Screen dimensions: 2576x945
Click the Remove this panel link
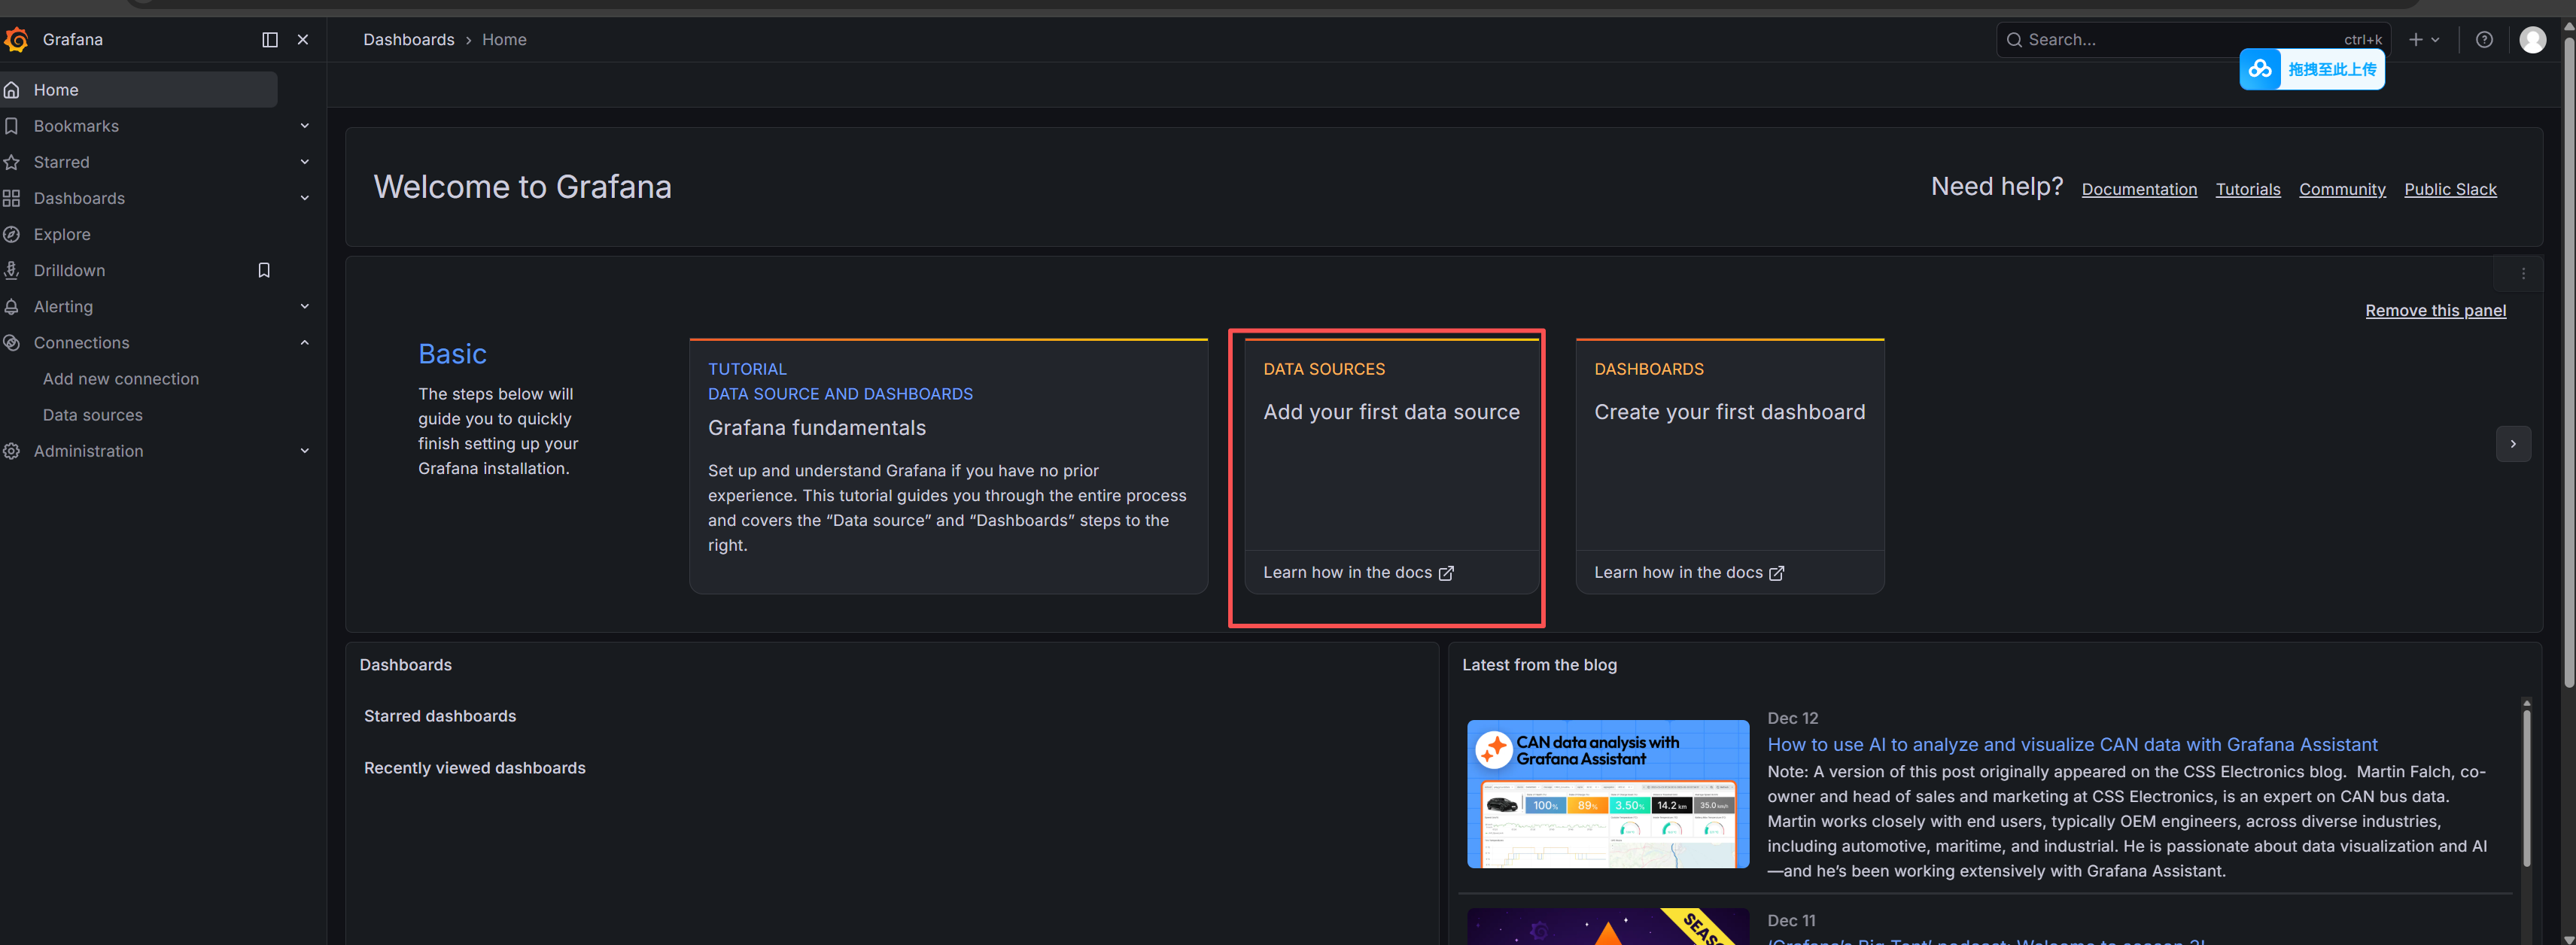(x=2435, y=311)
